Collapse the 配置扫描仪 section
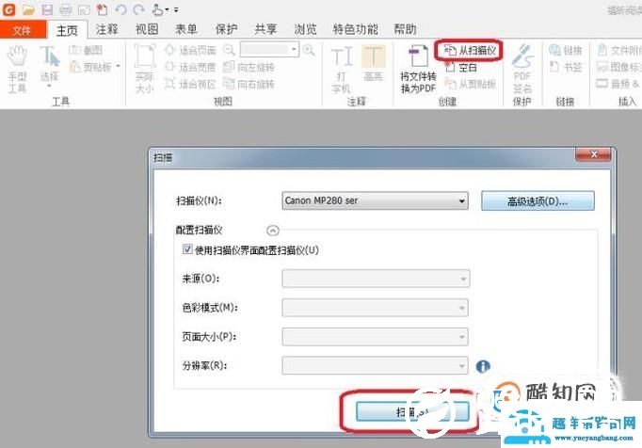The image size is (642, 448). [273, 231]
